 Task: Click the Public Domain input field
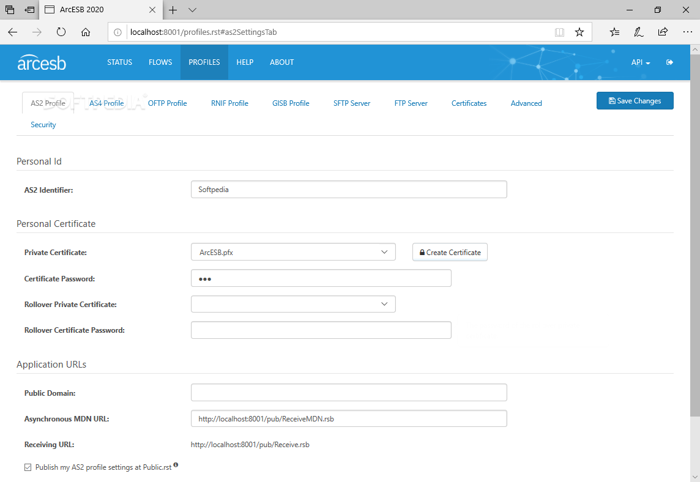click(349, 392)
